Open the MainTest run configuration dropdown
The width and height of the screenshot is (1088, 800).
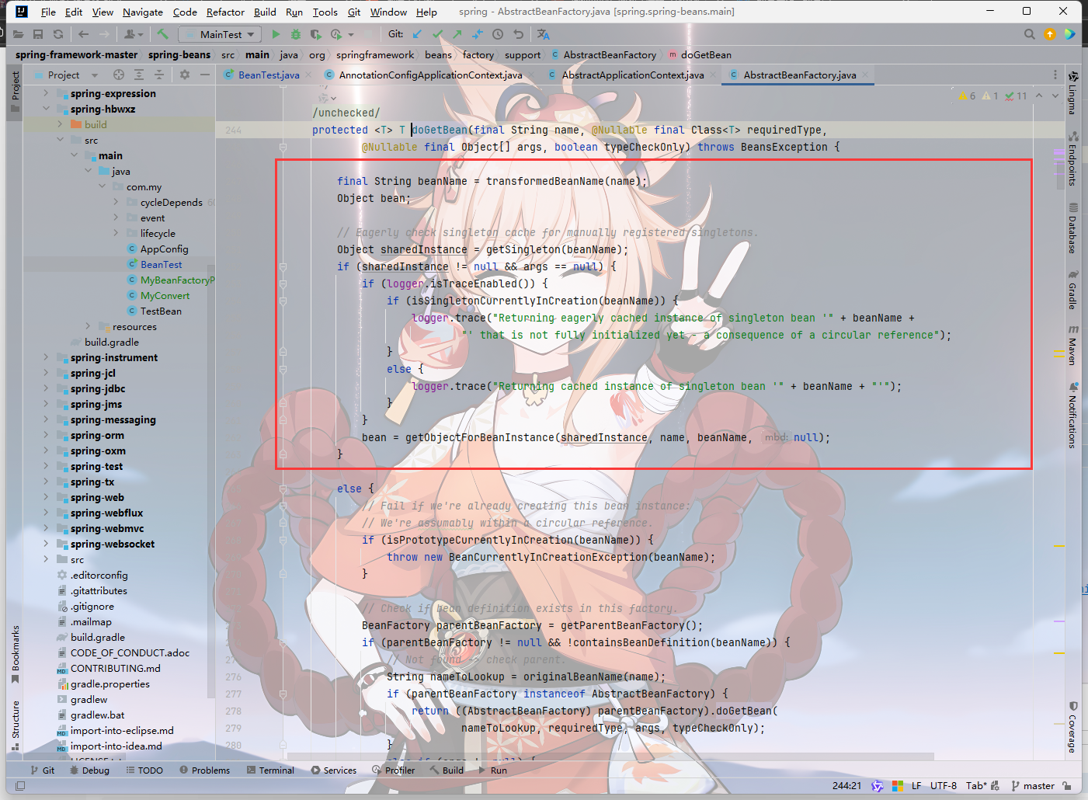pyautogui.click(x=221, y=34)
